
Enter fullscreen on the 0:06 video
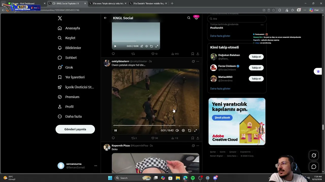157,46
